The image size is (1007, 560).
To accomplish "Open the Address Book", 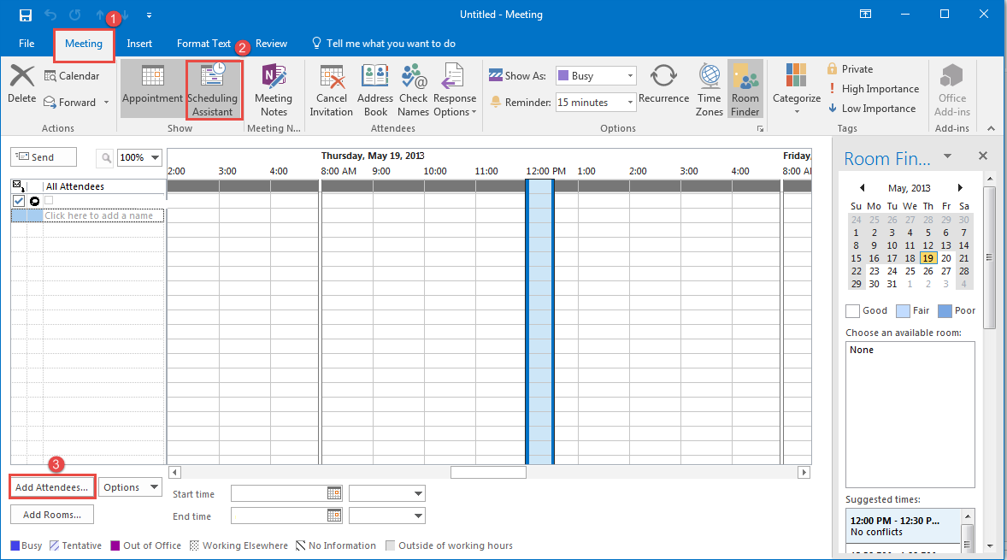I will pos(375,89).
